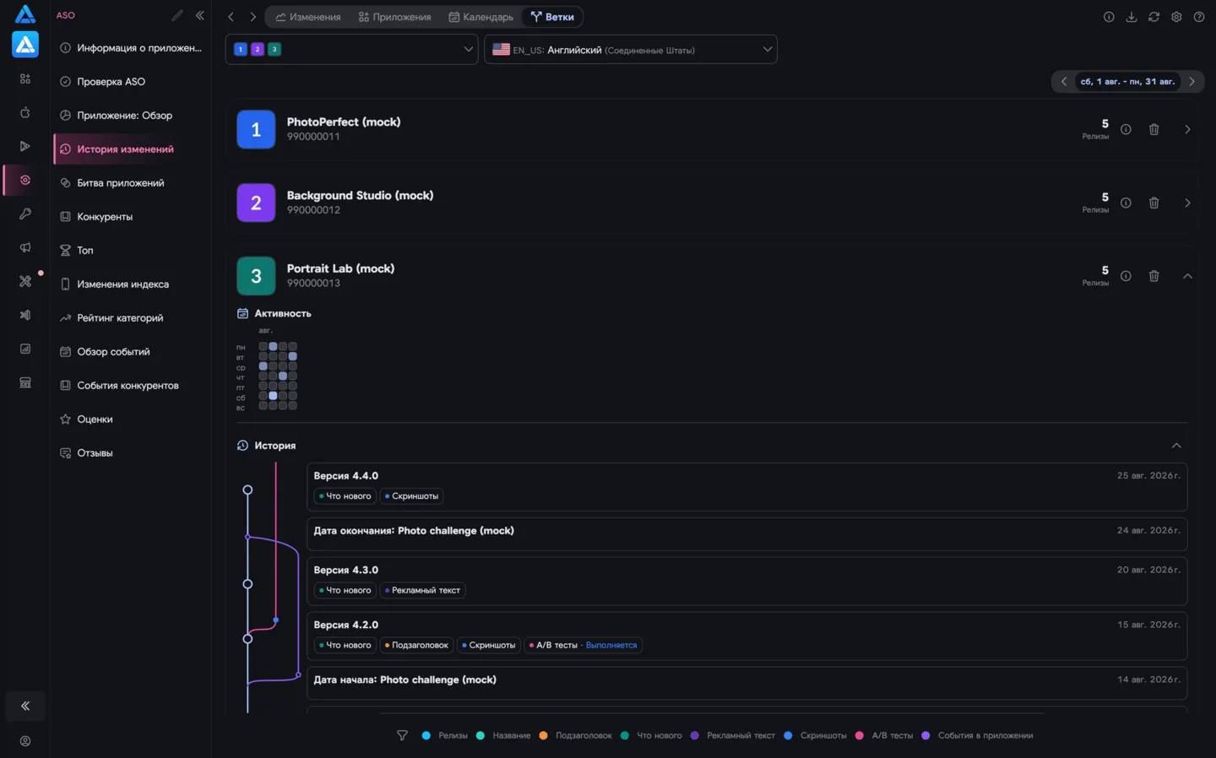The image size is (1216, 758).
Task: Delete Portrait Lab (mock) with the trash icon
Action: (x=1154, y=276)
